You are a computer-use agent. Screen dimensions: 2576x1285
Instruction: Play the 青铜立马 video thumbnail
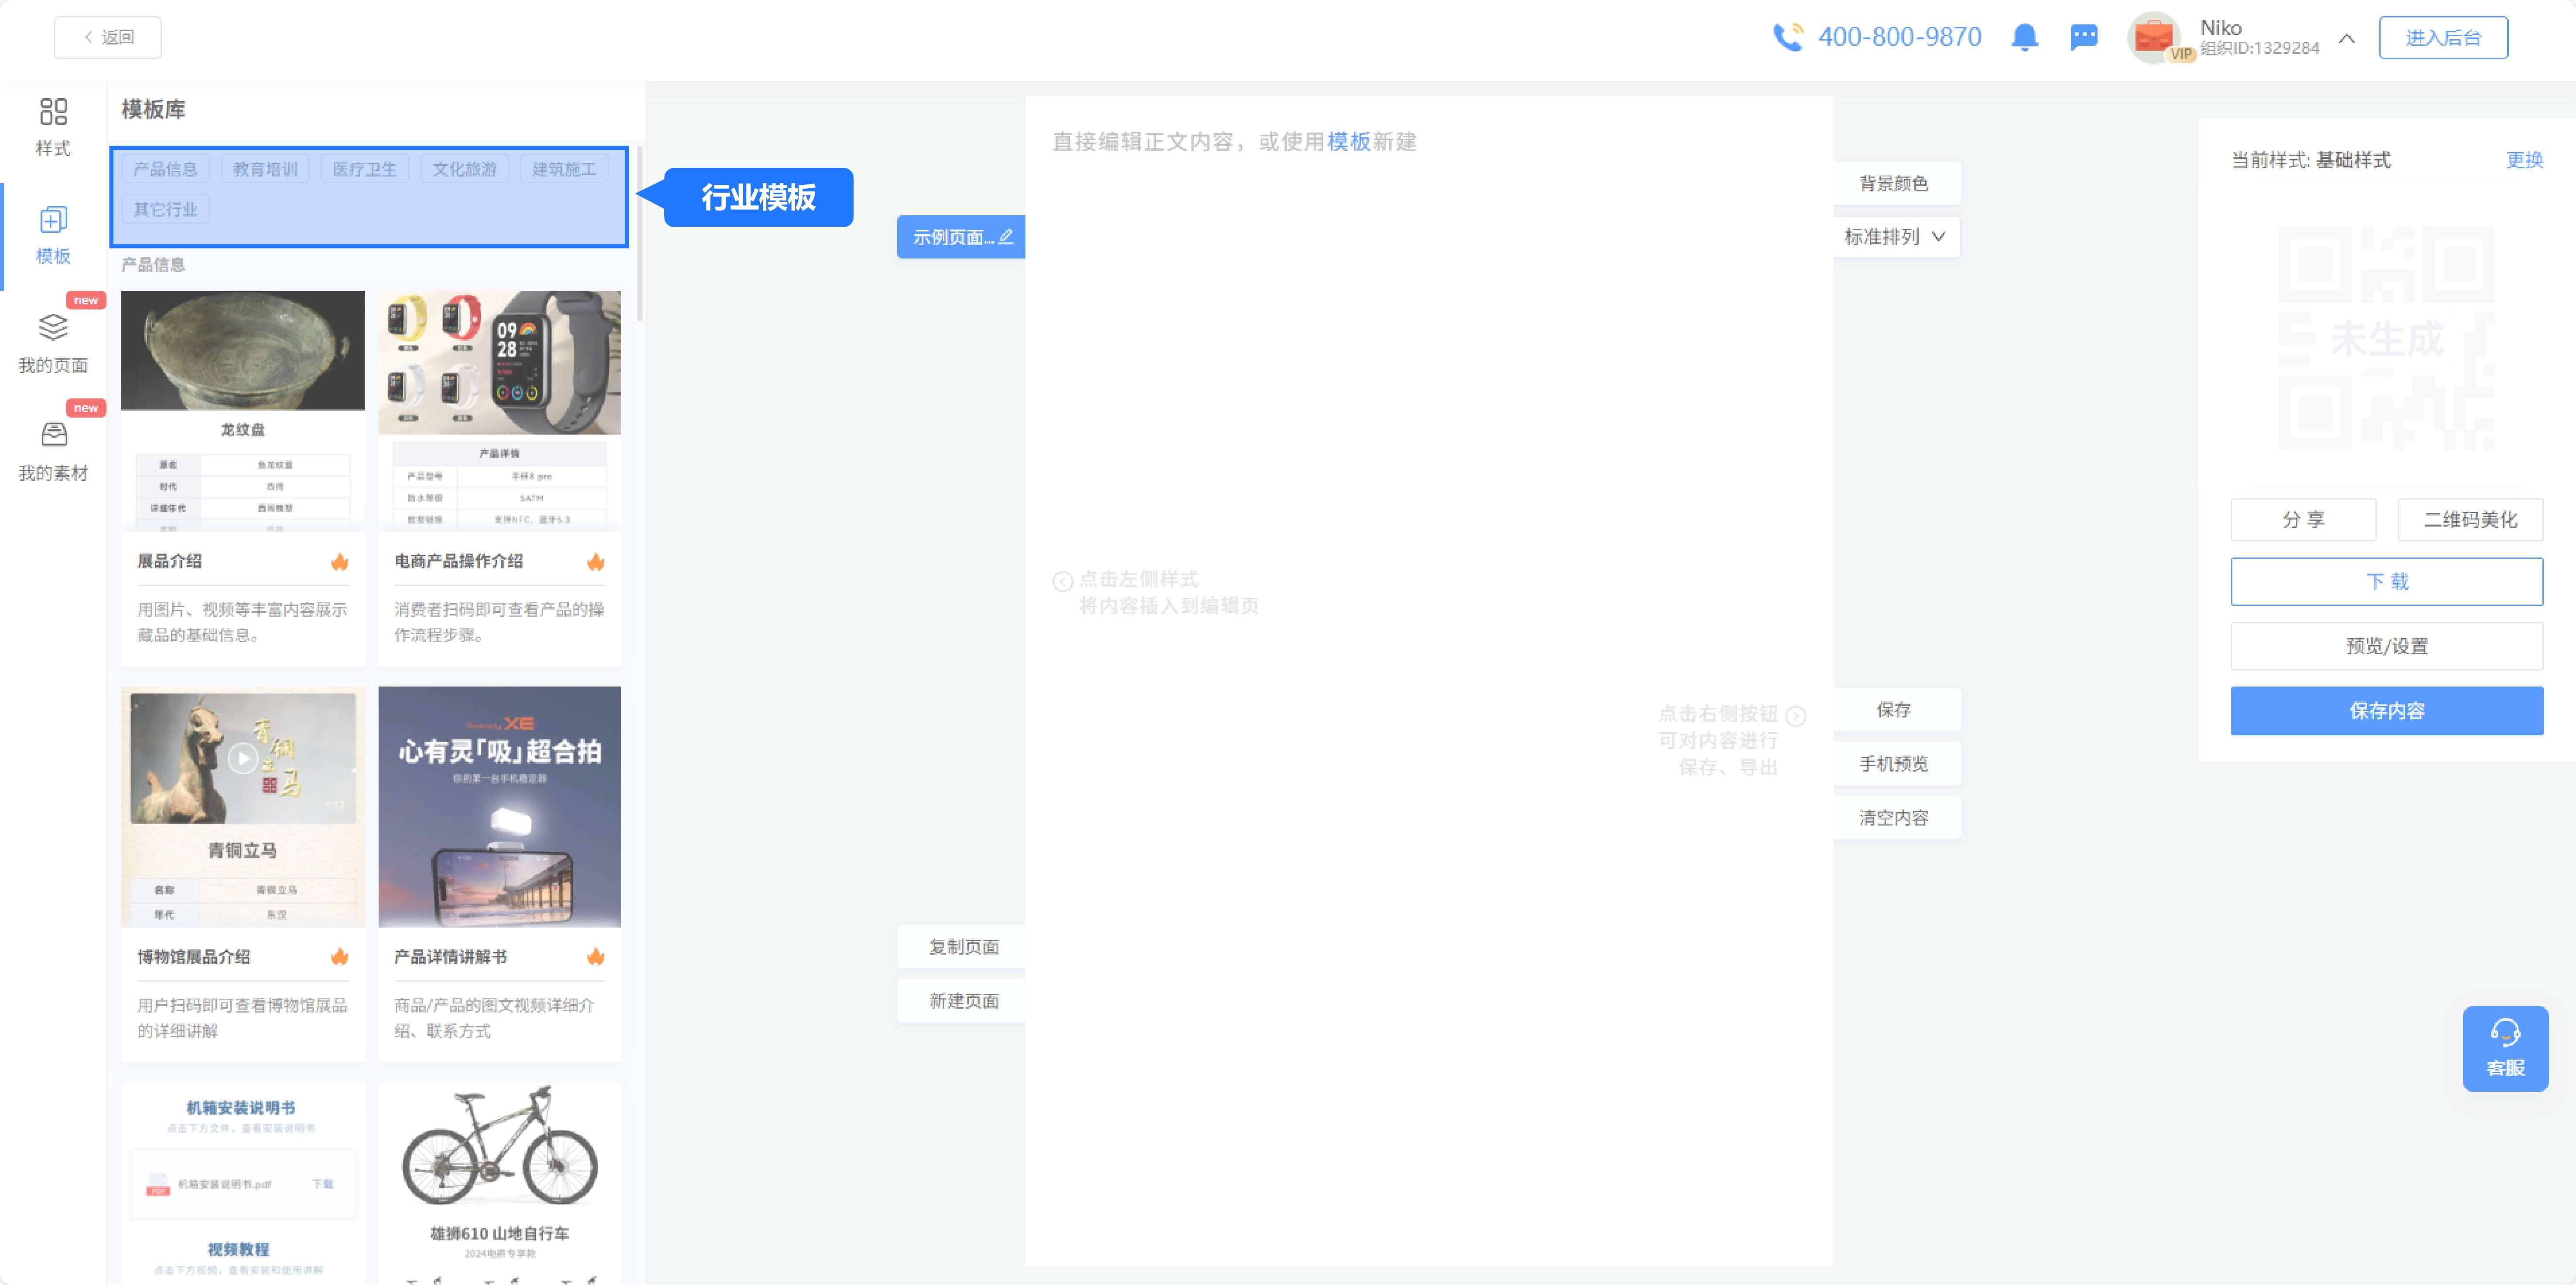(243, 758)
